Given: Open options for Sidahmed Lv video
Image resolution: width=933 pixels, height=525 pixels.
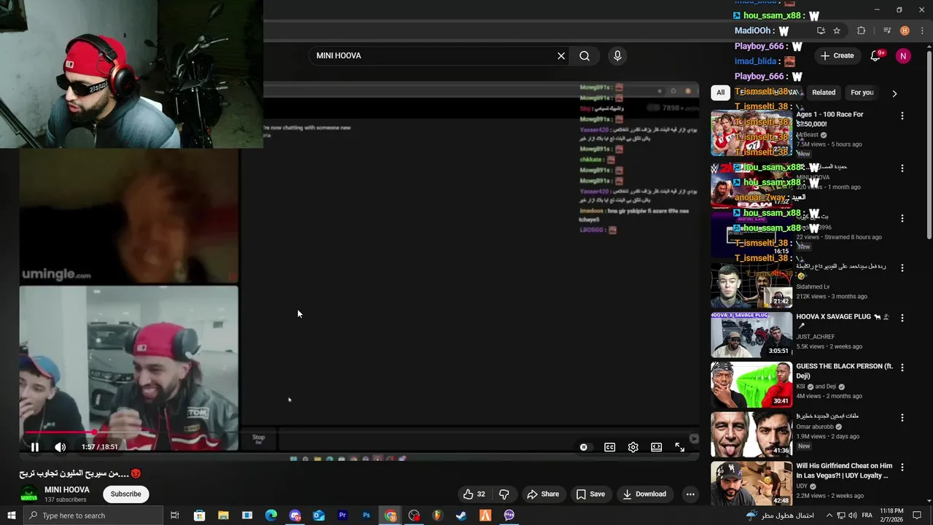Looking at the screenshot, I should [902, 268].
